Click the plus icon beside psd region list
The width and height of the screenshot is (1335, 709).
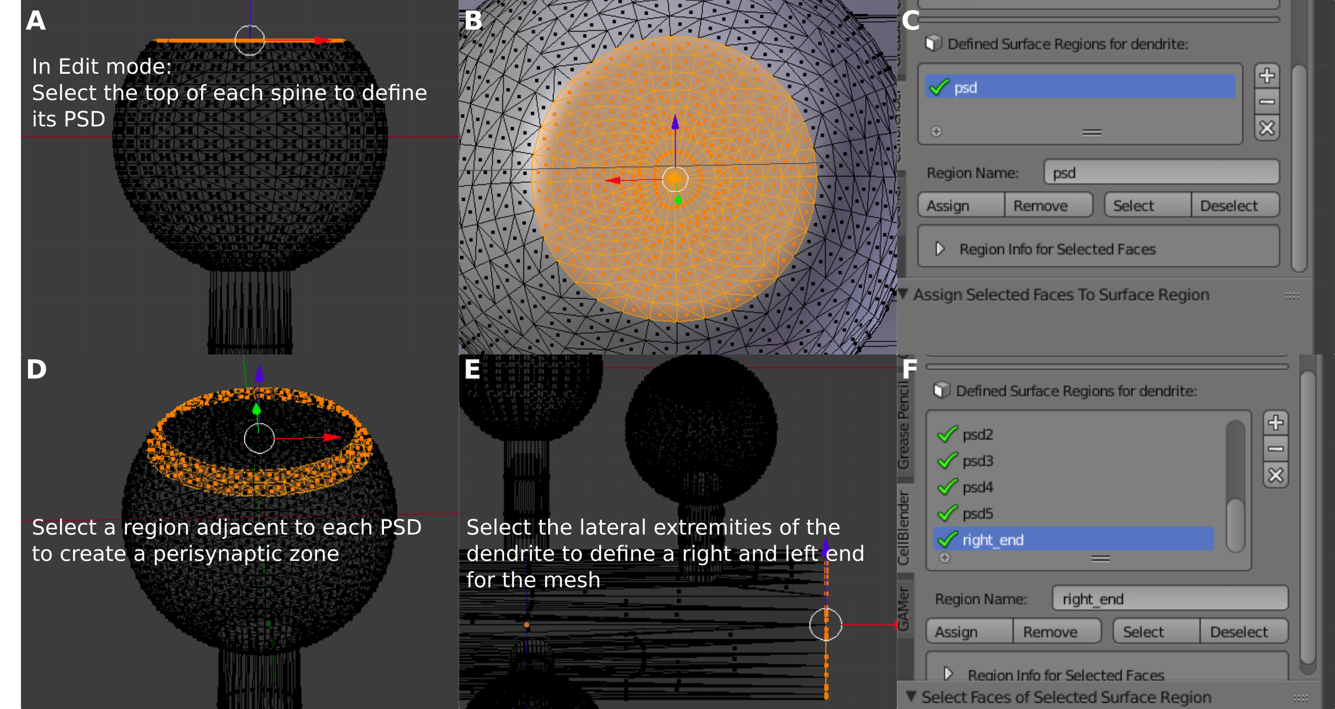tap(1267, 75)
